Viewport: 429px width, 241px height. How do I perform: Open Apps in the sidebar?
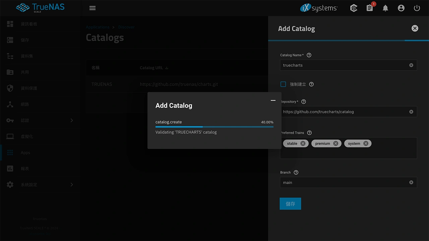[25, 153]
